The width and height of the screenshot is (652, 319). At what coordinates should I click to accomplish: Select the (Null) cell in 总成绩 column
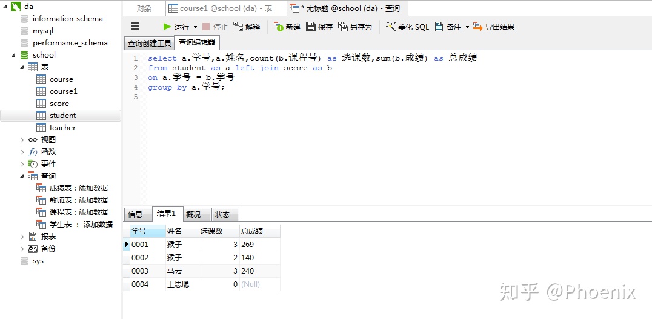pyautogui.click(x=260, y=284)
